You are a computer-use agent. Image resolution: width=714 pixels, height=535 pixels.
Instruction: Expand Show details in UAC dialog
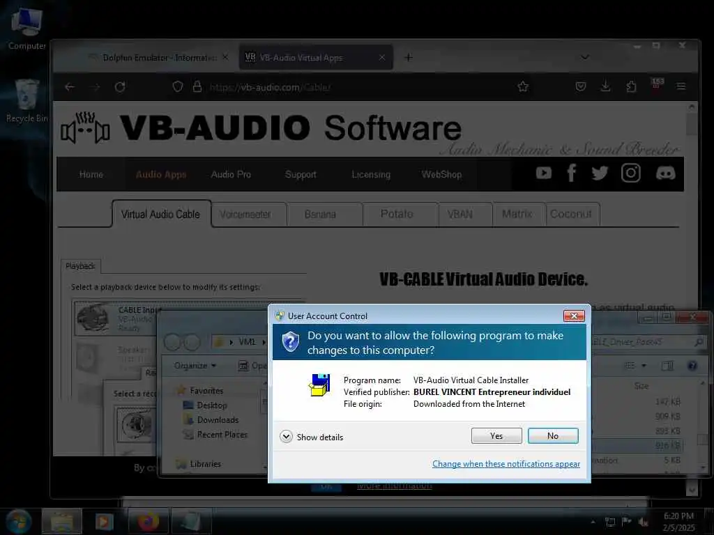312,437
